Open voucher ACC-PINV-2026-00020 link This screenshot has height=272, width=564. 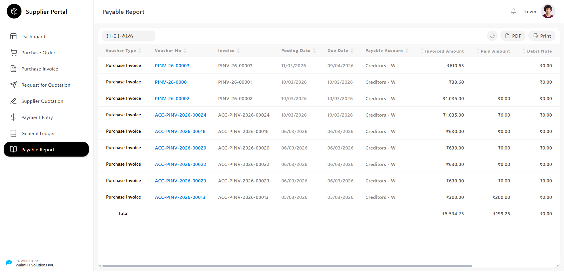tap(181, 148)
